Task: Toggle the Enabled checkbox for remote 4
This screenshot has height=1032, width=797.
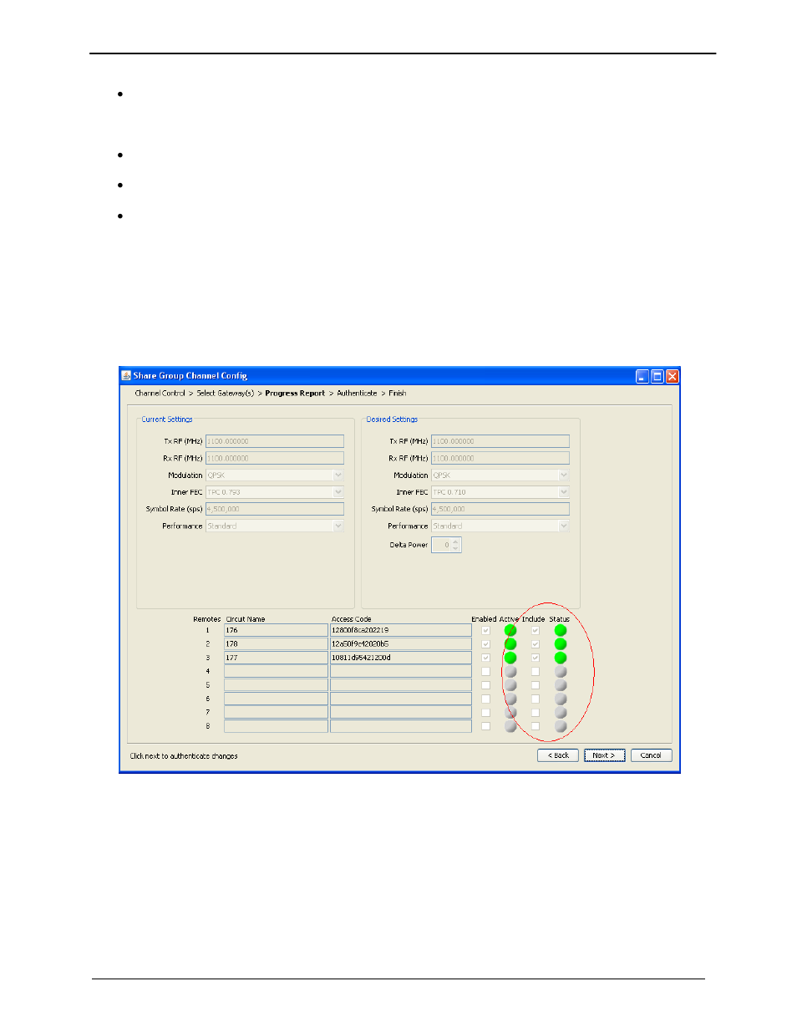Action: [485, 672]
